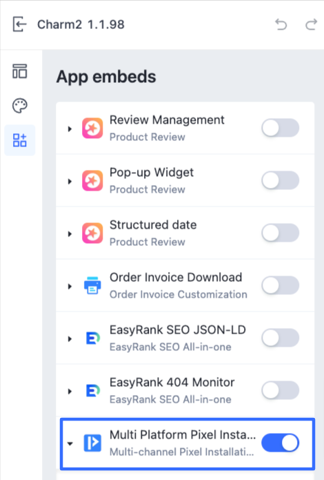
Task: Collapse the Multi Platform Pixel embed
Action: [70, 443]
